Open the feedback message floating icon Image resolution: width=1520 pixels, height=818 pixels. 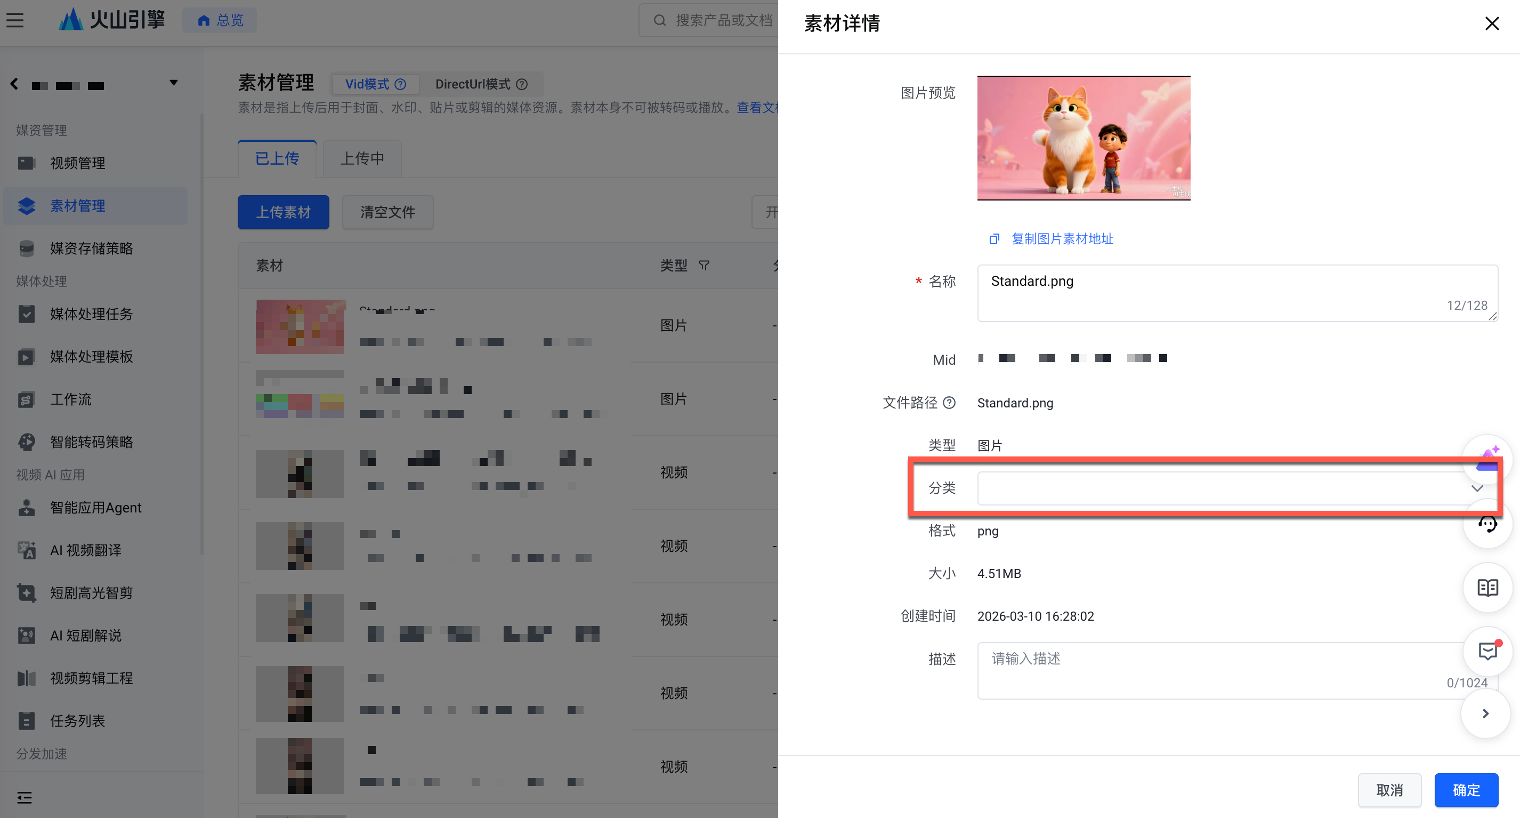click(x=1486, y=652)
